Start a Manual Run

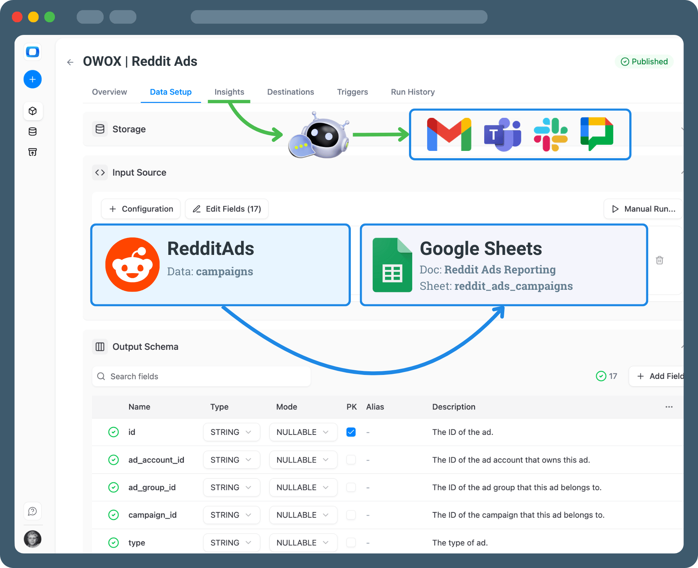point(643,209)
